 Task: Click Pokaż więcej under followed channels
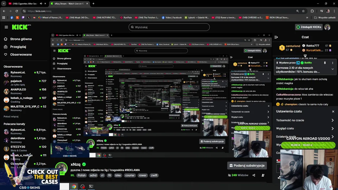(x=11, y=117)
